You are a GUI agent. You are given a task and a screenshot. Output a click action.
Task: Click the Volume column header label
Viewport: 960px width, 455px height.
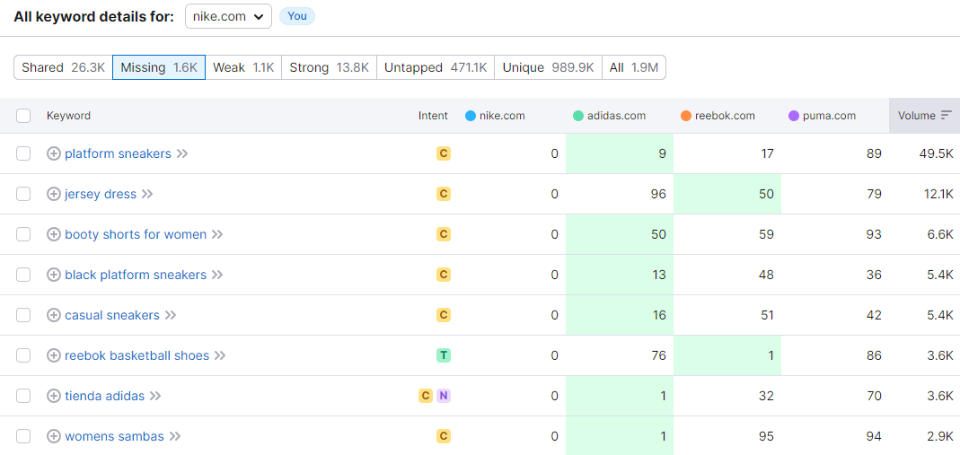(917, 116)
